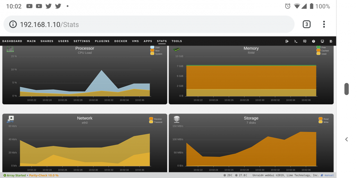The height and width of the screenshot is (178, 357).
Task: Click the Network chart title
Action: (x=85, y=118)
